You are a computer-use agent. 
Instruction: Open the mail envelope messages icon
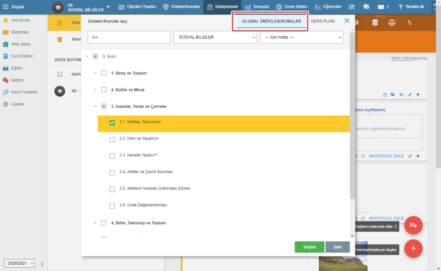coord(381,7)
